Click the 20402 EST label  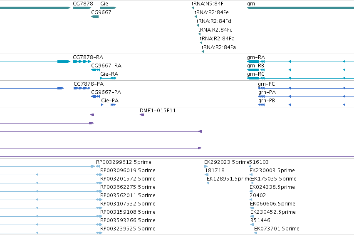pos(257,195)
